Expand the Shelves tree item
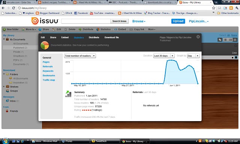Image resolution: width=240 pixels, height=144 pixels. pos(4,87)
